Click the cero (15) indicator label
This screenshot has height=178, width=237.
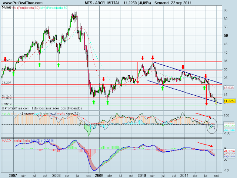click(x=73, y=113)
